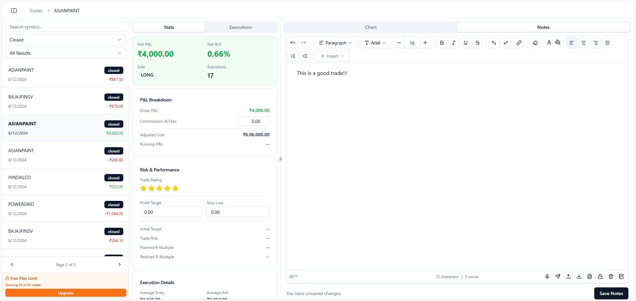Switch to the Executions tab
Screen dimensions: 636x301
(x=241, y=27)
